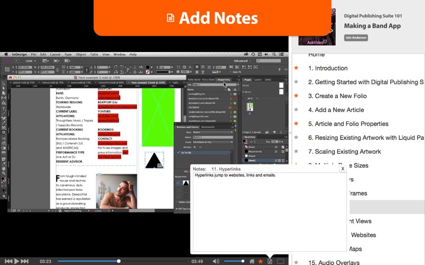Open lesson 4. Add a New Article

(336, 110)
